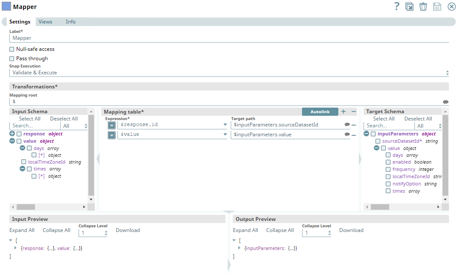458x273 pixels.
Task: Open the $response.id expression dropdown arrow
Action: (x=225, y=125)
